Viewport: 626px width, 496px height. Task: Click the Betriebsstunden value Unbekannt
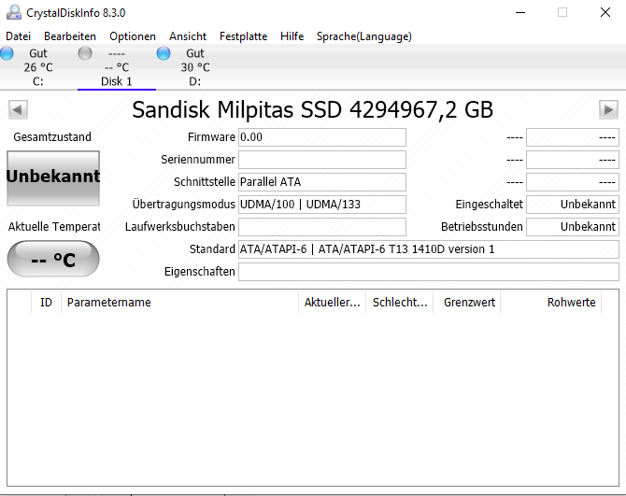(x=573, y=227)
